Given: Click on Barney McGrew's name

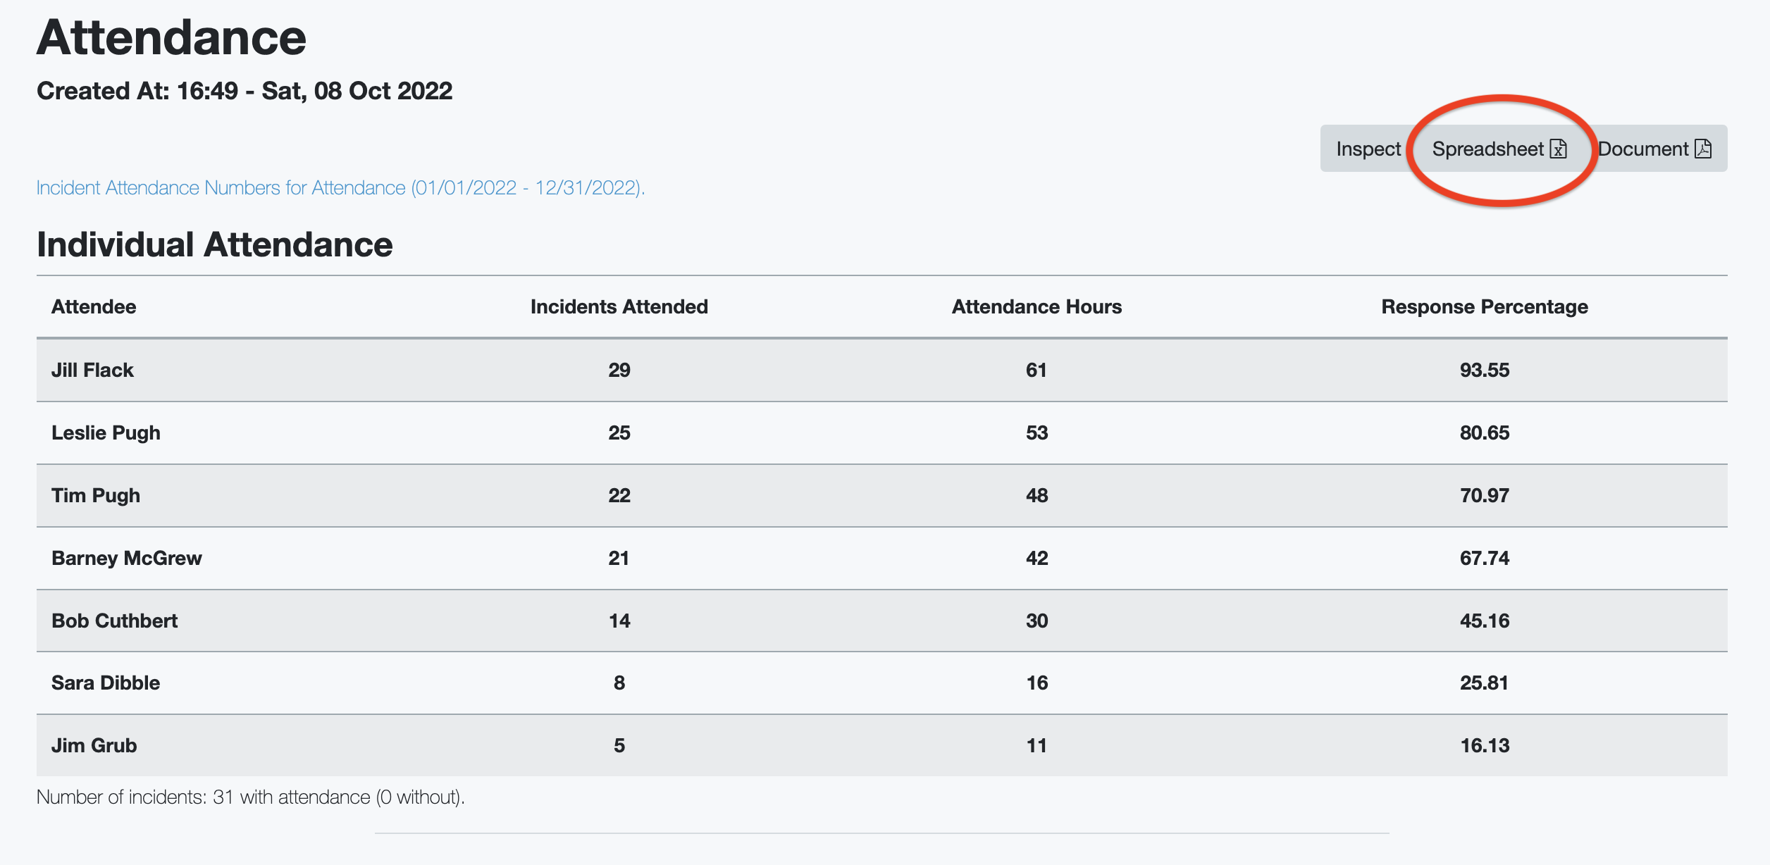Looking at the screenshot, I should [x=127, y=559].
